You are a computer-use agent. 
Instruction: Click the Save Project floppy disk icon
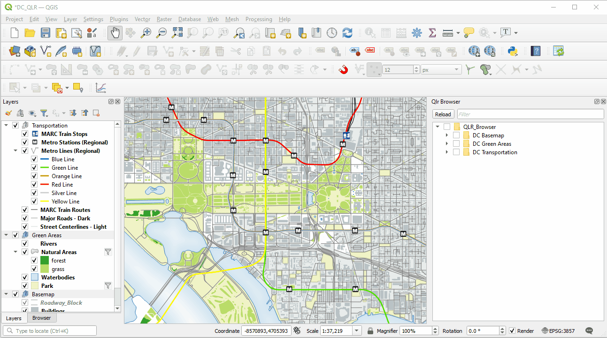coord(46,33)
